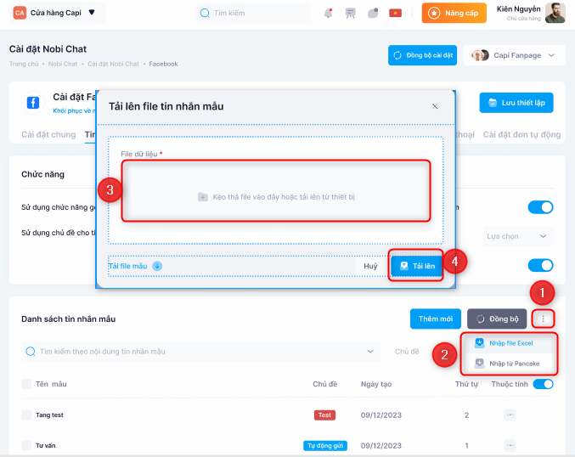Screen dimensions: 575x457
Task: Toggle the Thuộc tính column switch
Action: tap(543, 384)
